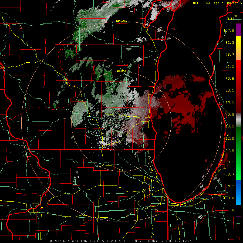Click the 76.7 velocity scale value
Image resolution: width=243 pixels, height=243 pixels.
coord(230,54)
